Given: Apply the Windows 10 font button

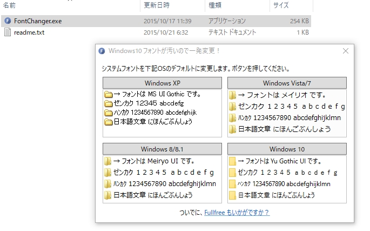Looking at the screenshot, I should point(287,149).
